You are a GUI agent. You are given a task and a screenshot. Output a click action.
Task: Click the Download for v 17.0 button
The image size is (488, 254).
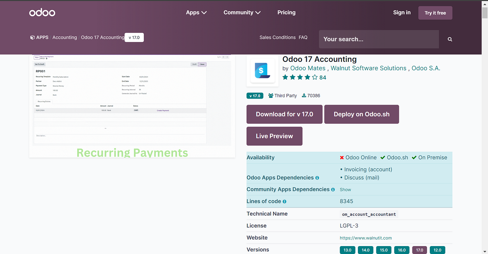click(284, 114)
